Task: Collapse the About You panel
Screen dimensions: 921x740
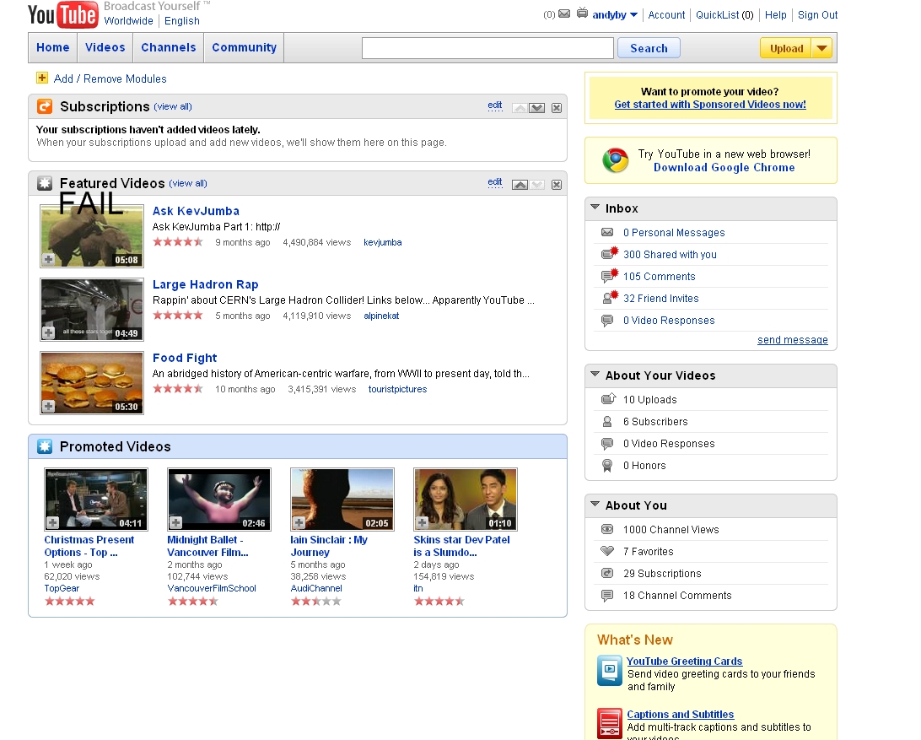Action: 595,505
